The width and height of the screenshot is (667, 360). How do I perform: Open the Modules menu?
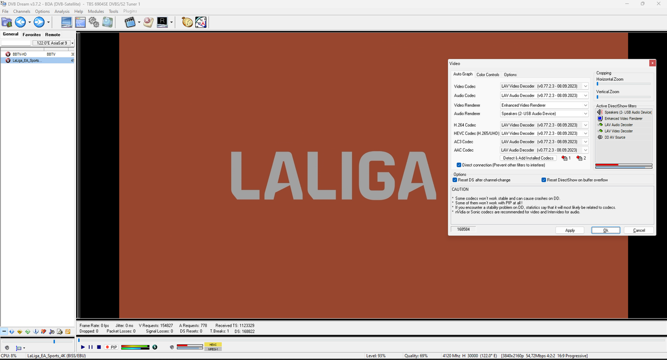click(x=96, y=11)
